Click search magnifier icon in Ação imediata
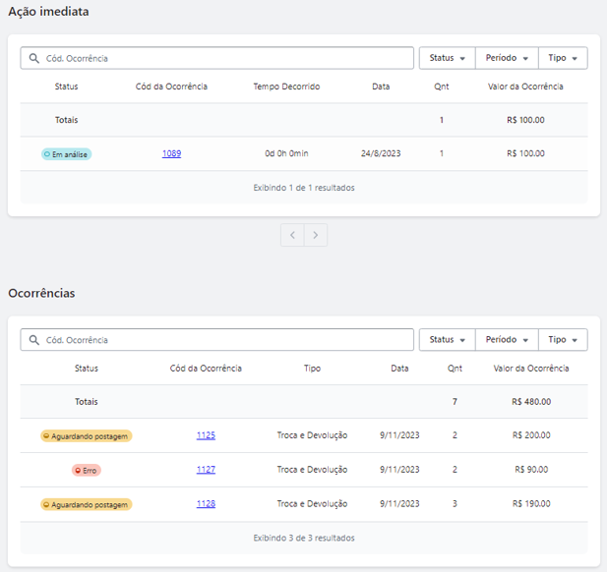607x572 pixels. pyautogui.click(x=34, y=58)
